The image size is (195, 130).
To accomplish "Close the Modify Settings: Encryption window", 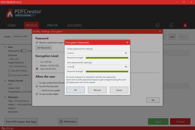I will 160,31.
